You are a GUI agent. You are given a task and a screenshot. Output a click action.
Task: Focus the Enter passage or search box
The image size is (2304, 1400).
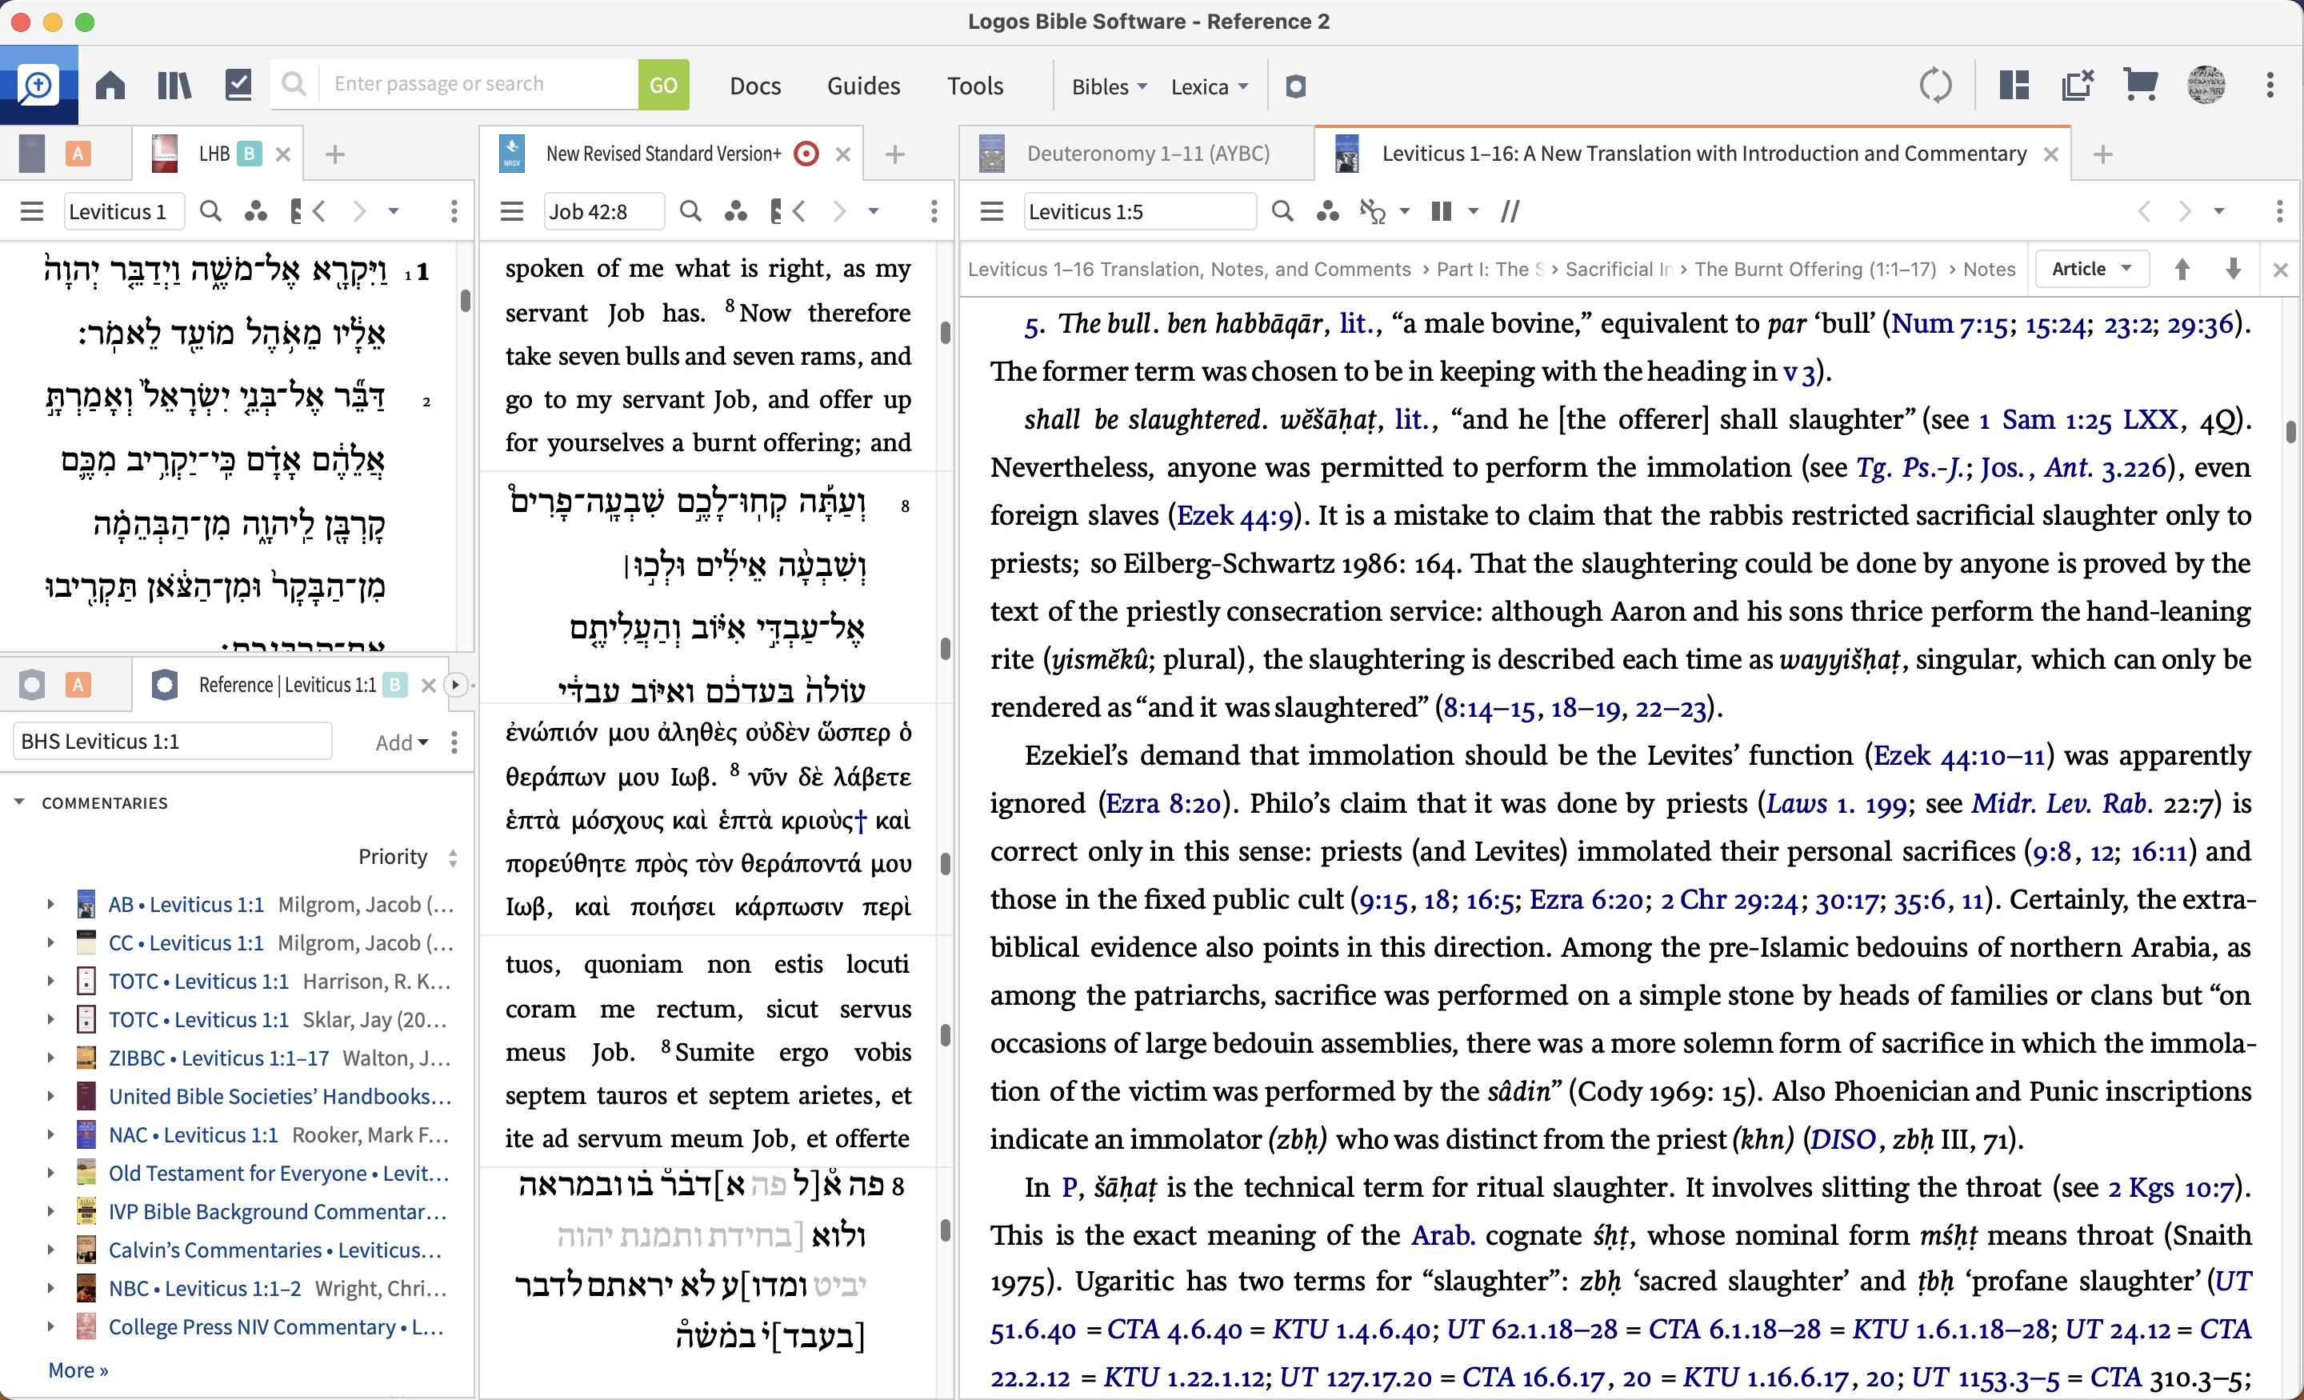click(478, 84)
